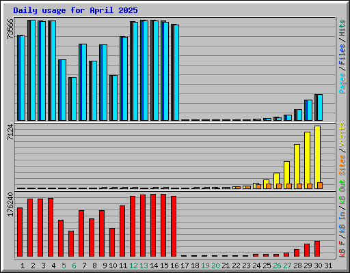The image size is (350, 273).
Task: Click the "Daily usage for April 2025" title
Action: [x=75, y=10]
